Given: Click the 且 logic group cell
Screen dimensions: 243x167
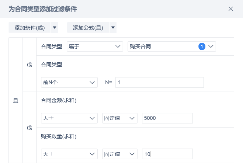Looking at the screenshot, I should click(15, 100).
